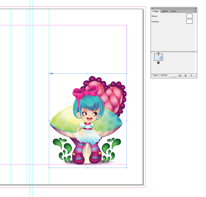This screenshot has width=206, height=197.
Task: Click the Delete selected pages trash icon
Action: (x=191, y=75)
